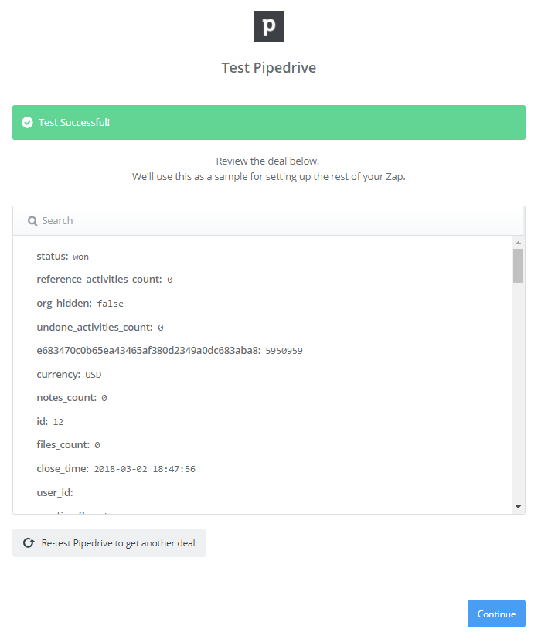Image resolution: width=538 pixels, height=639 pixels.
Task: Select the e683470c0b65 hash field value 5950959
Action: [x=284, y=351]
